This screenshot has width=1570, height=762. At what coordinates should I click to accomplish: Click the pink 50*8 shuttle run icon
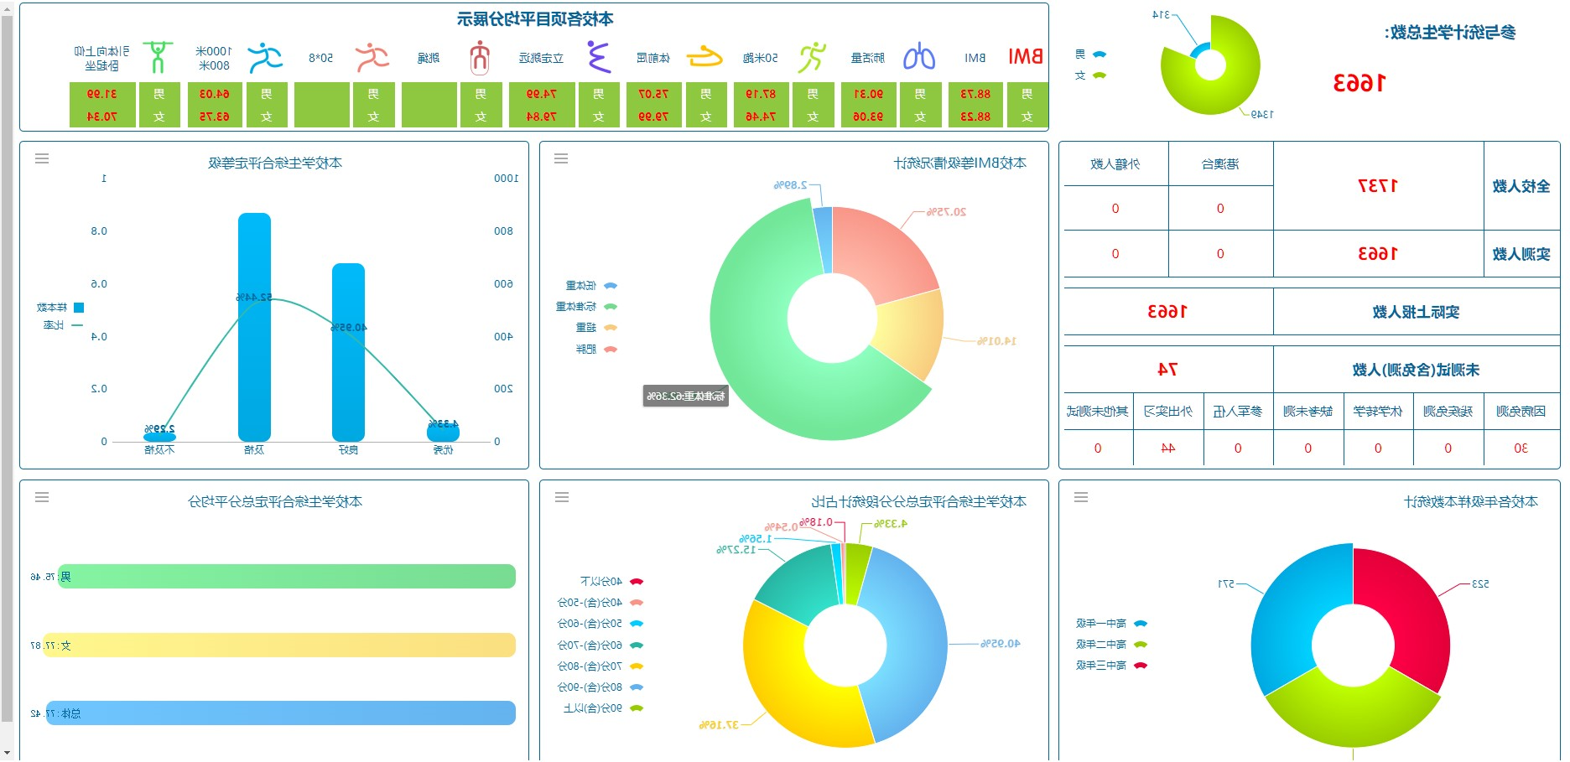(x=372, y=57)
